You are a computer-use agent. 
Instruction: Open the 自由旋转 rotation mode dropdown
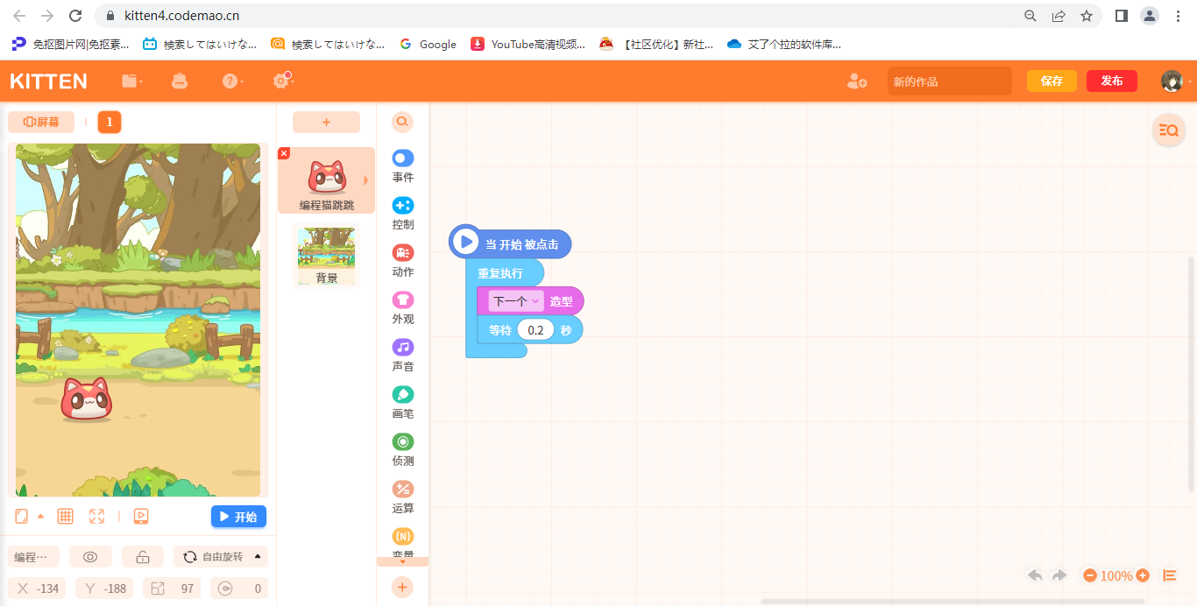221,557
